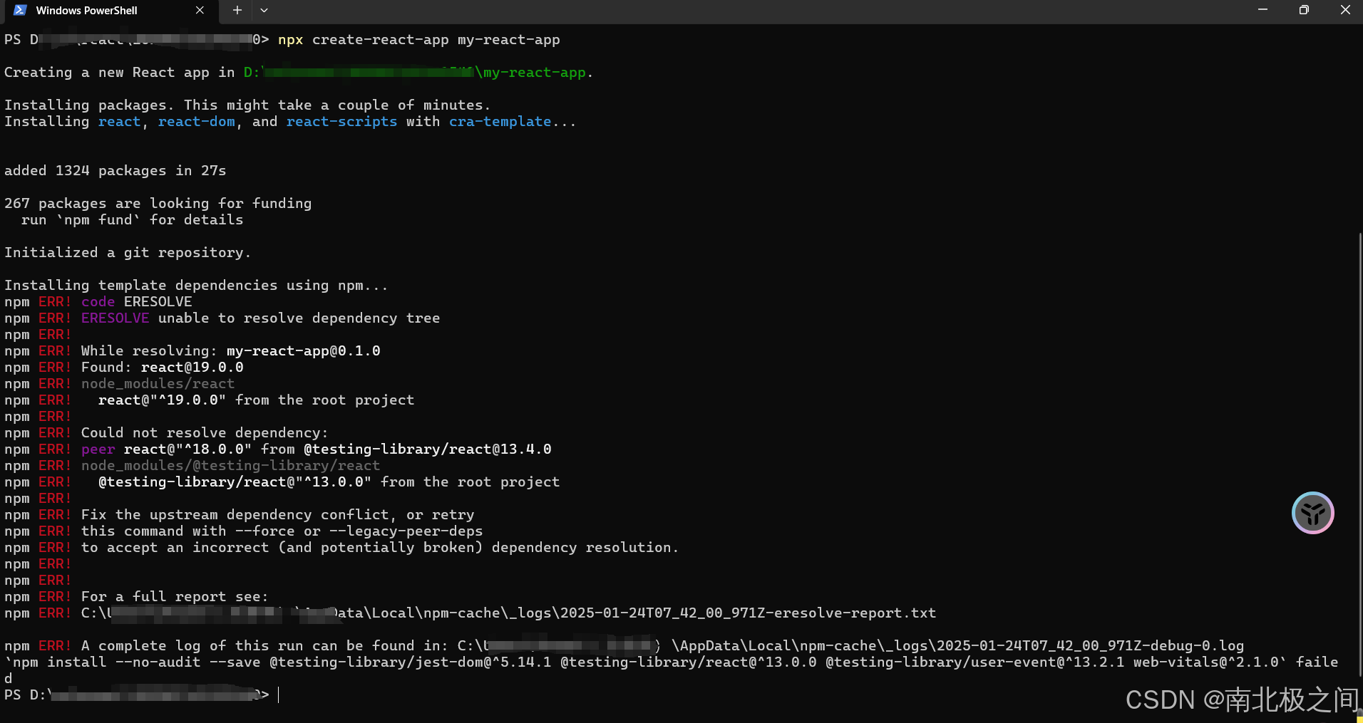Click "node_modules/@testing-library/react" path text
Image resolution: width=1363 pixels, height=723 pixels.
(x=230, y=466)
